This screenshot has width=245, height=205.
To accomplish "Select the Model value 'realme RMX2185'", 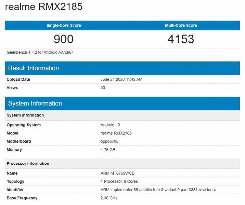I will click(116, 133).
